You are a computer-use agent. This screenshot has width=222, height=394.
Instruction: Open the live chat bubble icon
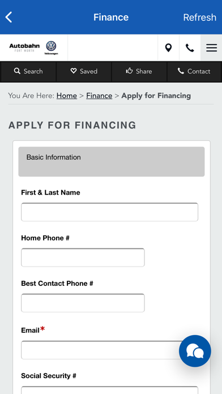coord(195,351)
